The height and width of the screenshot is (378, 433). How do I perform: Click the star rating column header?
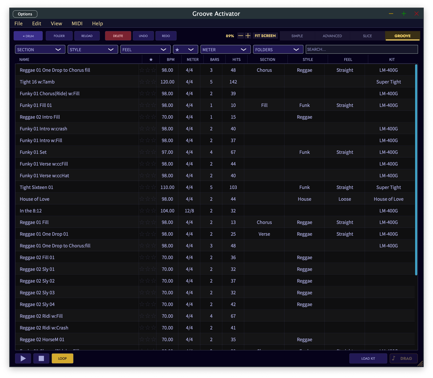[151, 60]
